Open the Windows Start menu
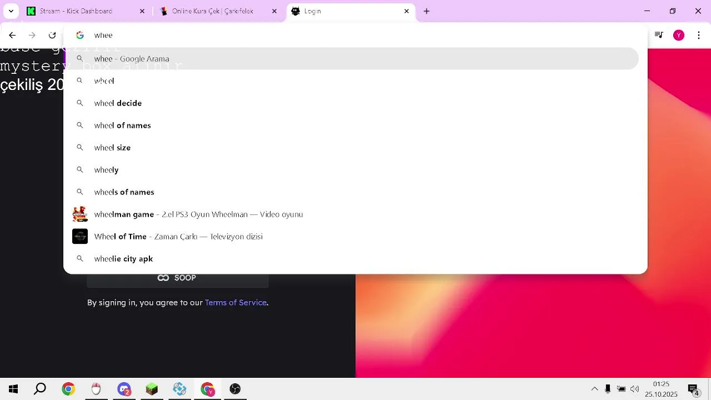Viewport: 711px width, 400px height. [13, 389]
